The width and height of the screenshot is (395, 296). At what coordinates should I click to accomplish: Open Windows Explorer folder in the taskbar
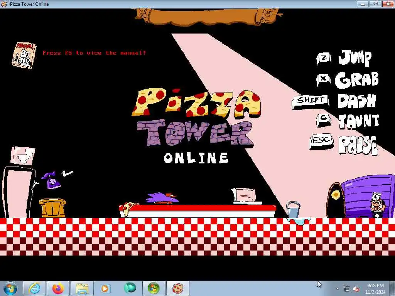point(82,288)
